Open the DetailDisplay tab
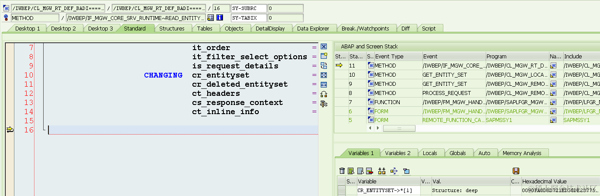600x196 pixels. (270, 28)
